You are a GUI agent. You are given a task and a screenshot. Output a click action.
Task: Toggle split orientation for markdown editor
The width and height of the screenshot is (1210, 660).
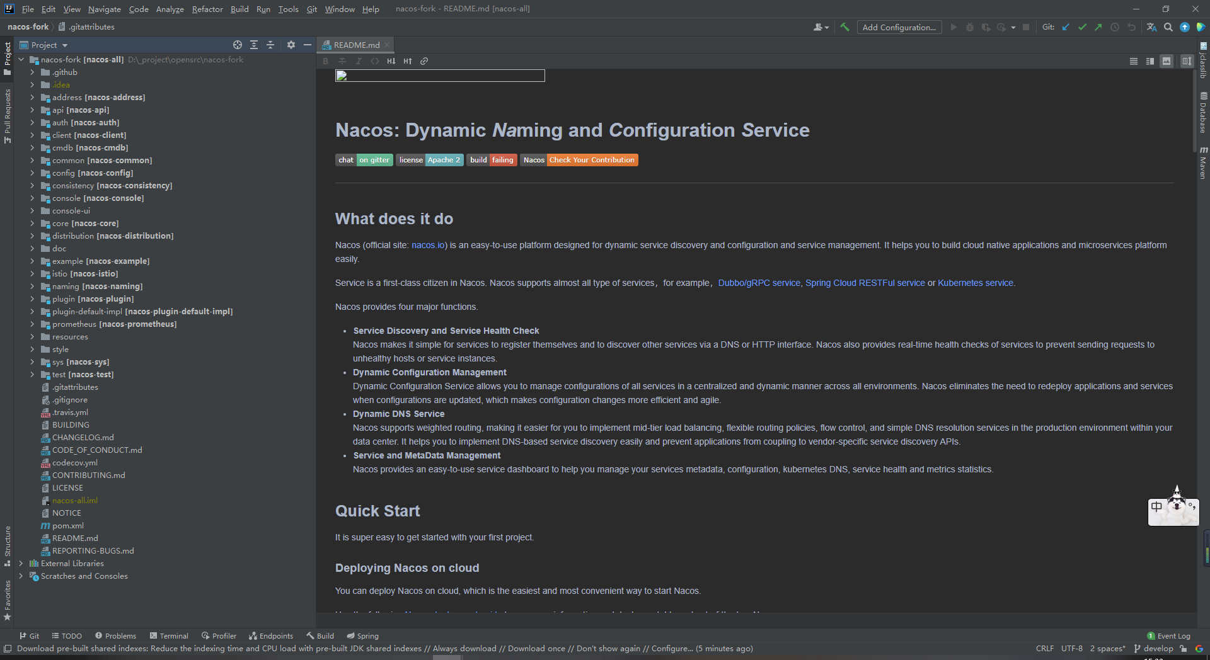tap(1187, 61)
